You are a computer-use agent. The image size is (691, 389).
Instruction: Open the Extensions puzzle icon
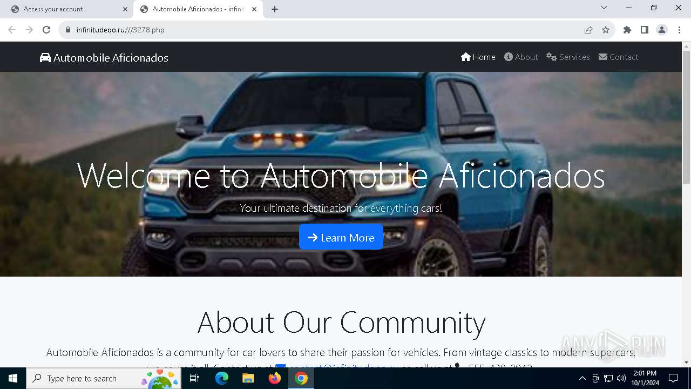(627, 30)
